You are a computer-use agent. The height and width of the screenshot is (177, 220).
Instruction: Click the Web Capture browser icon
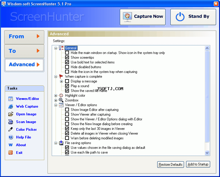[x=10, y=106]
